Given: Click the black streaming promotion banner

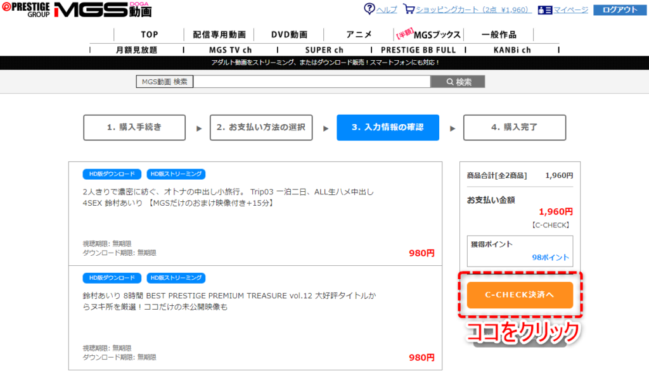Looking at the screenshot, I should [x=324, y=63].
